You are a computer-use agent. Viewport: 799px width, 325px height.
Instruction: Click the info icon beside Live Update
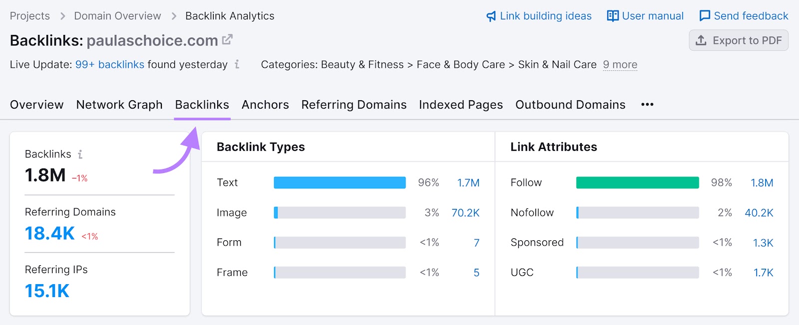click(236, 65)
